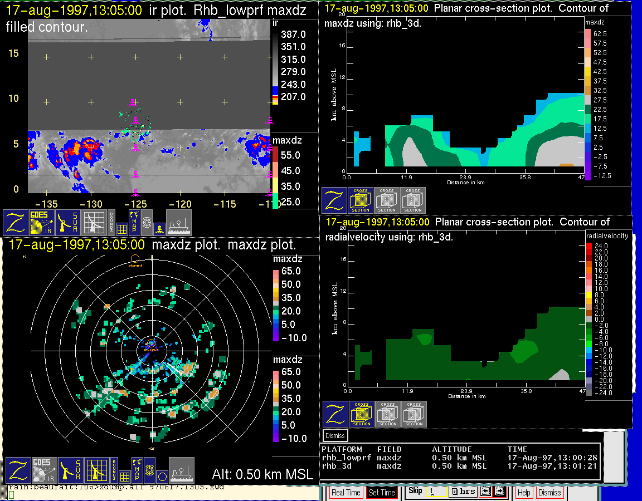Enable Set Time mode

click(381, 493)
